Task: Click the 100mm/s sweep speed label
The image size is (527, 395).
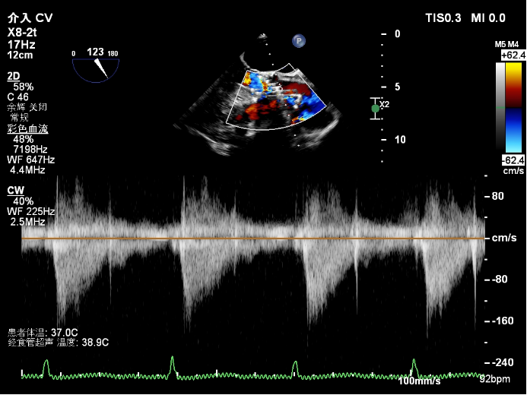Action: click(419, 381)
